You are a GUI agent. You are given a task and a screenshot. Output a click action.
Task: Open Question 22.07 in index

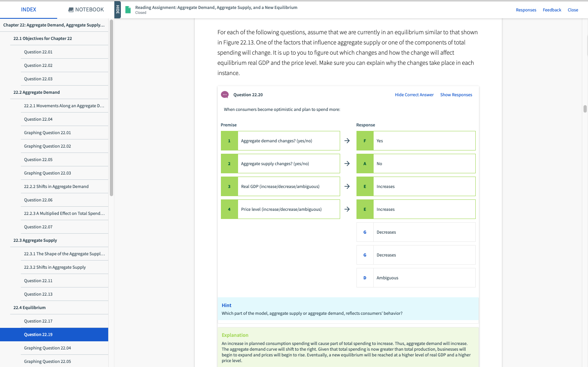[x=65, y=227]
